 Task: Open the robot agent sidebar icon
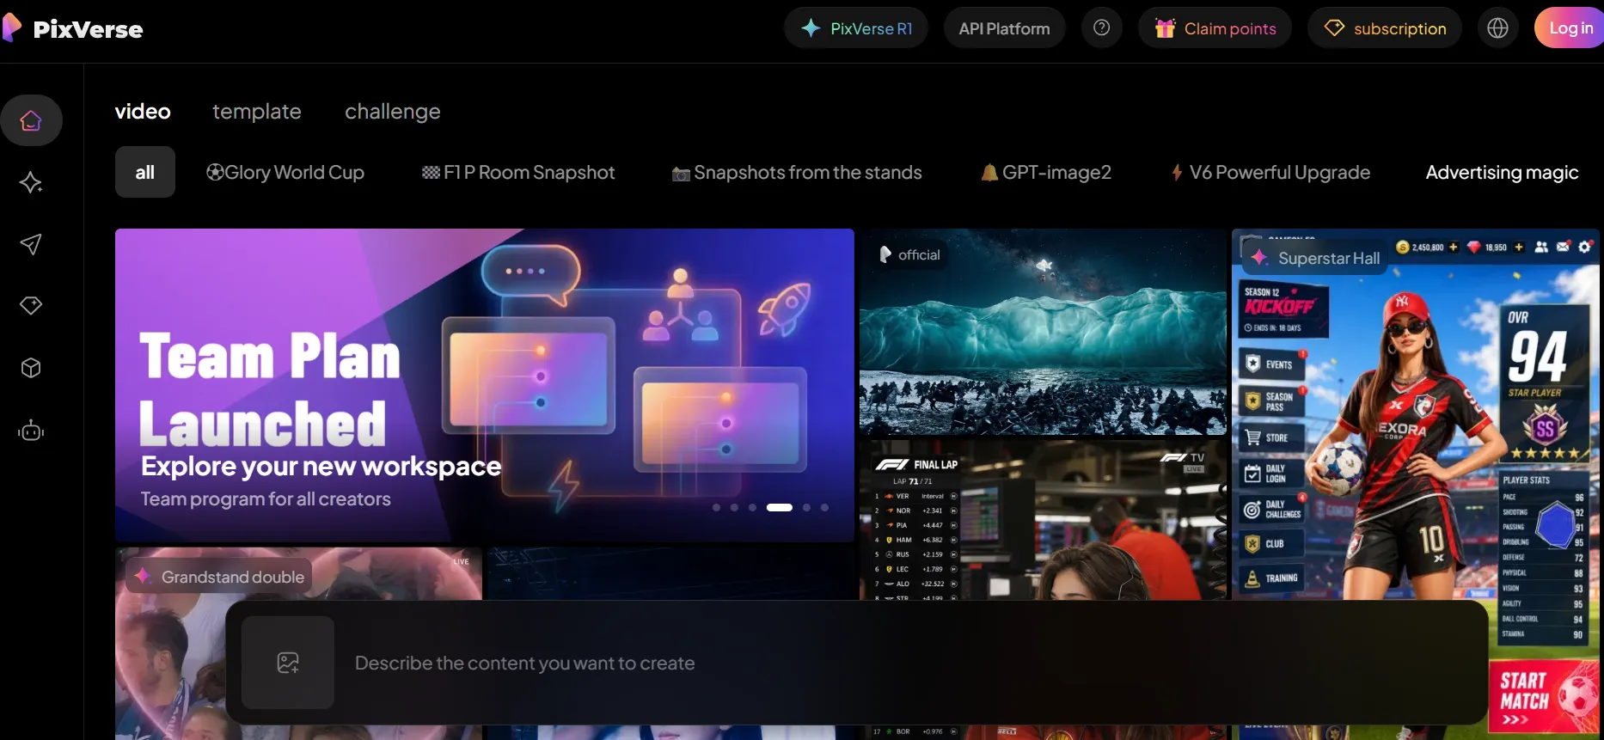(x=31, y=430)
